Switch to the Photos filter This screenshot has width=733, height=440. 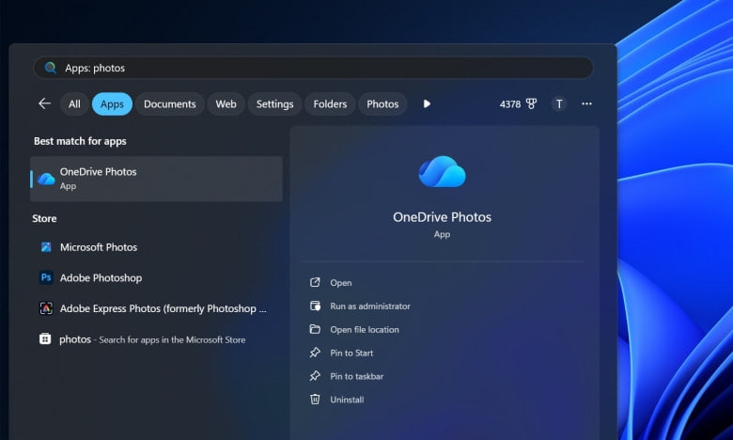point(382,103)
